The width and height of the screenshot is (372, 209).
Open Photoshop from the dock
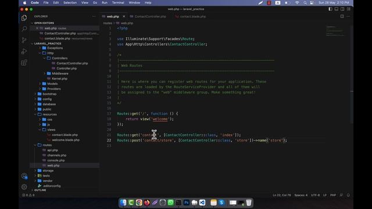187,203
